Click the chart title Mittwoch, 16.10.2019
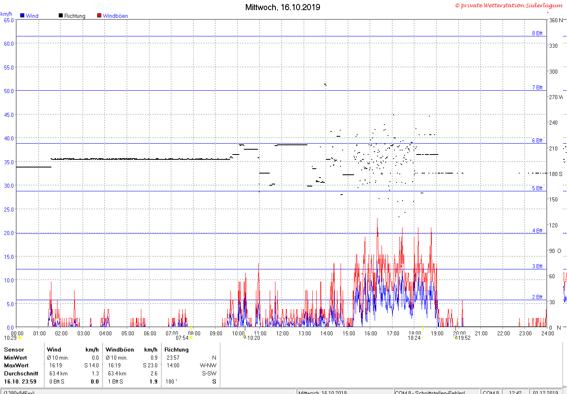 (x=283, y=7)
